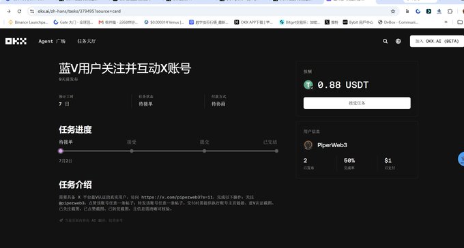Viewport: 464px width, 248px height.
Task: Click the 0.88 USDT reward amount
Action: pos(343,85)
